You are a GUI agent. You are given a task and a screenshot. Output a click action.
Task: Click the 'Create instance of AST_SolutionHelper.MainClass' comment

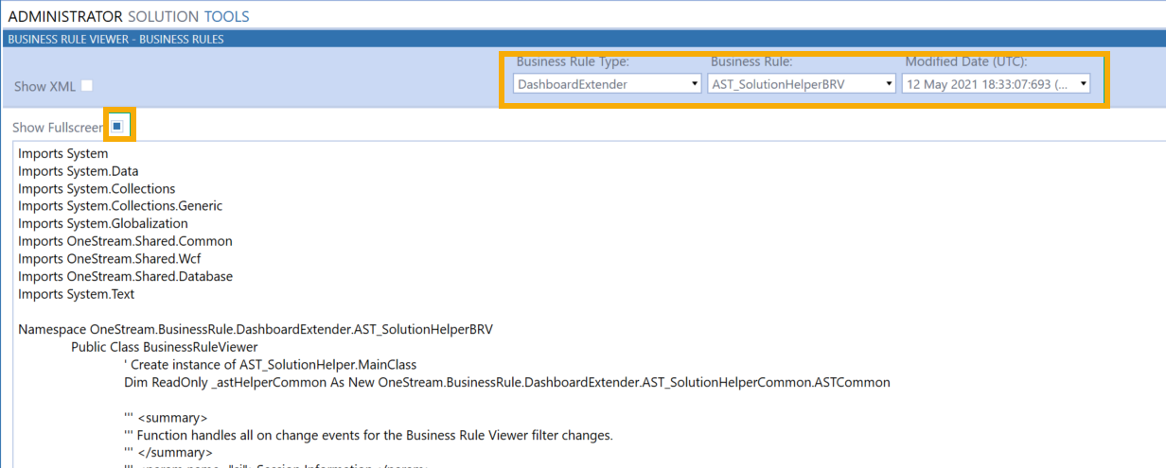(x=271, y=364)
